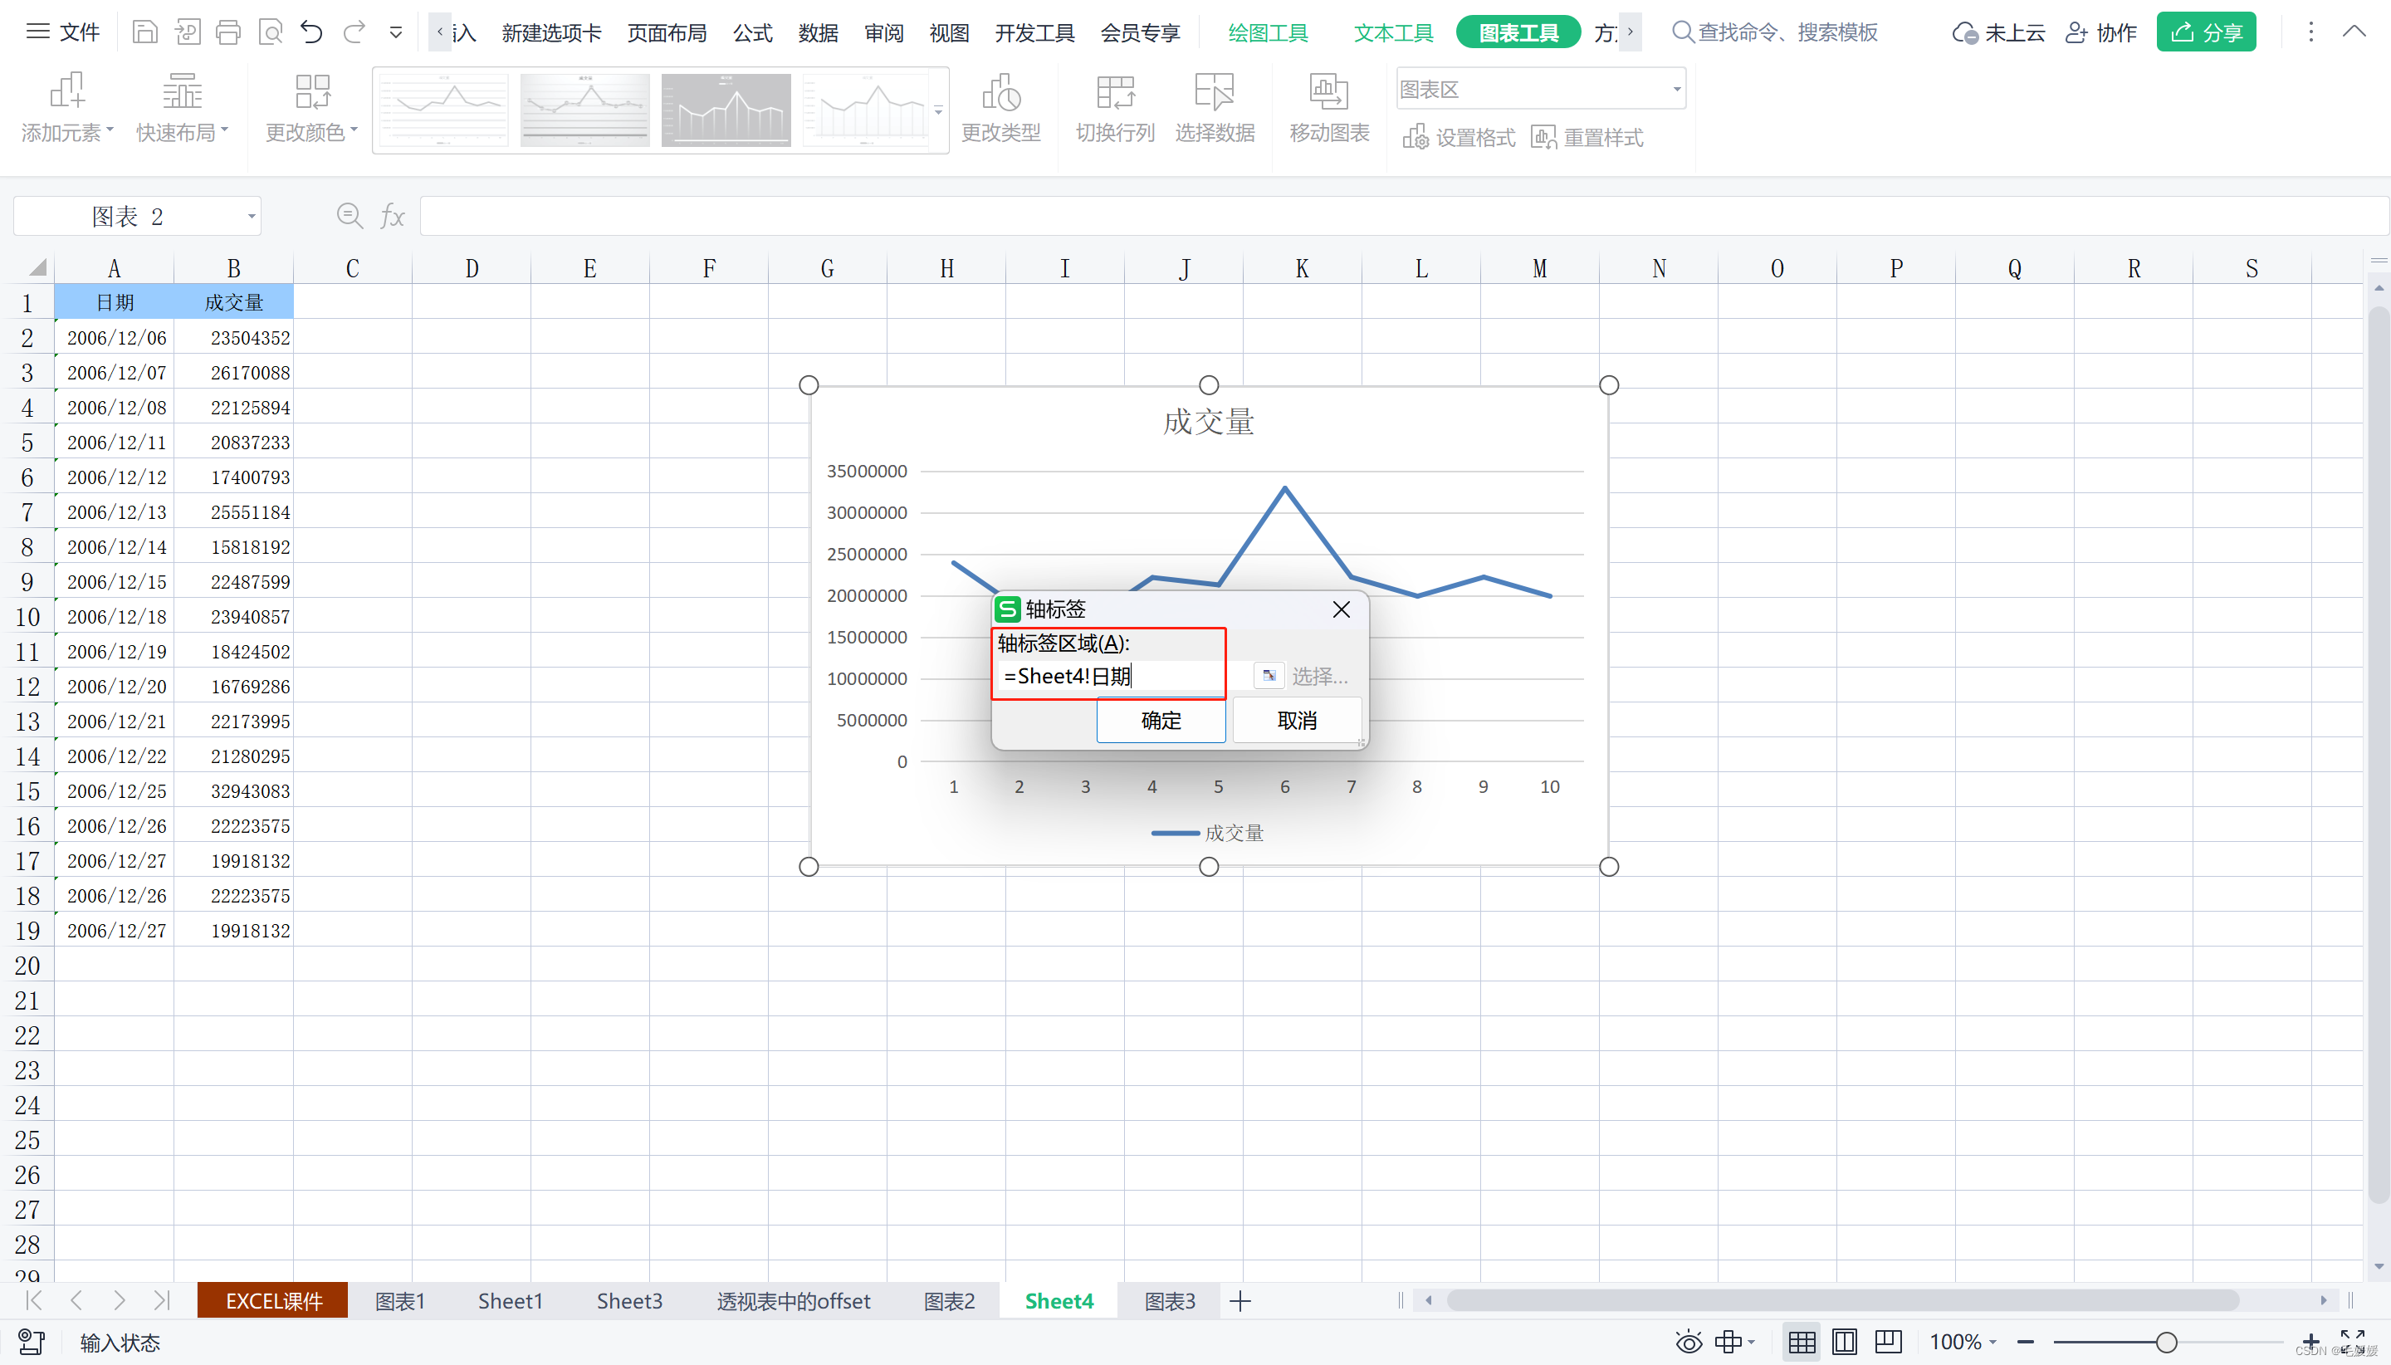Add a new sheet with plus icon
This screenshot has height=1365, width=2391.
[x=1239, y=1301]
